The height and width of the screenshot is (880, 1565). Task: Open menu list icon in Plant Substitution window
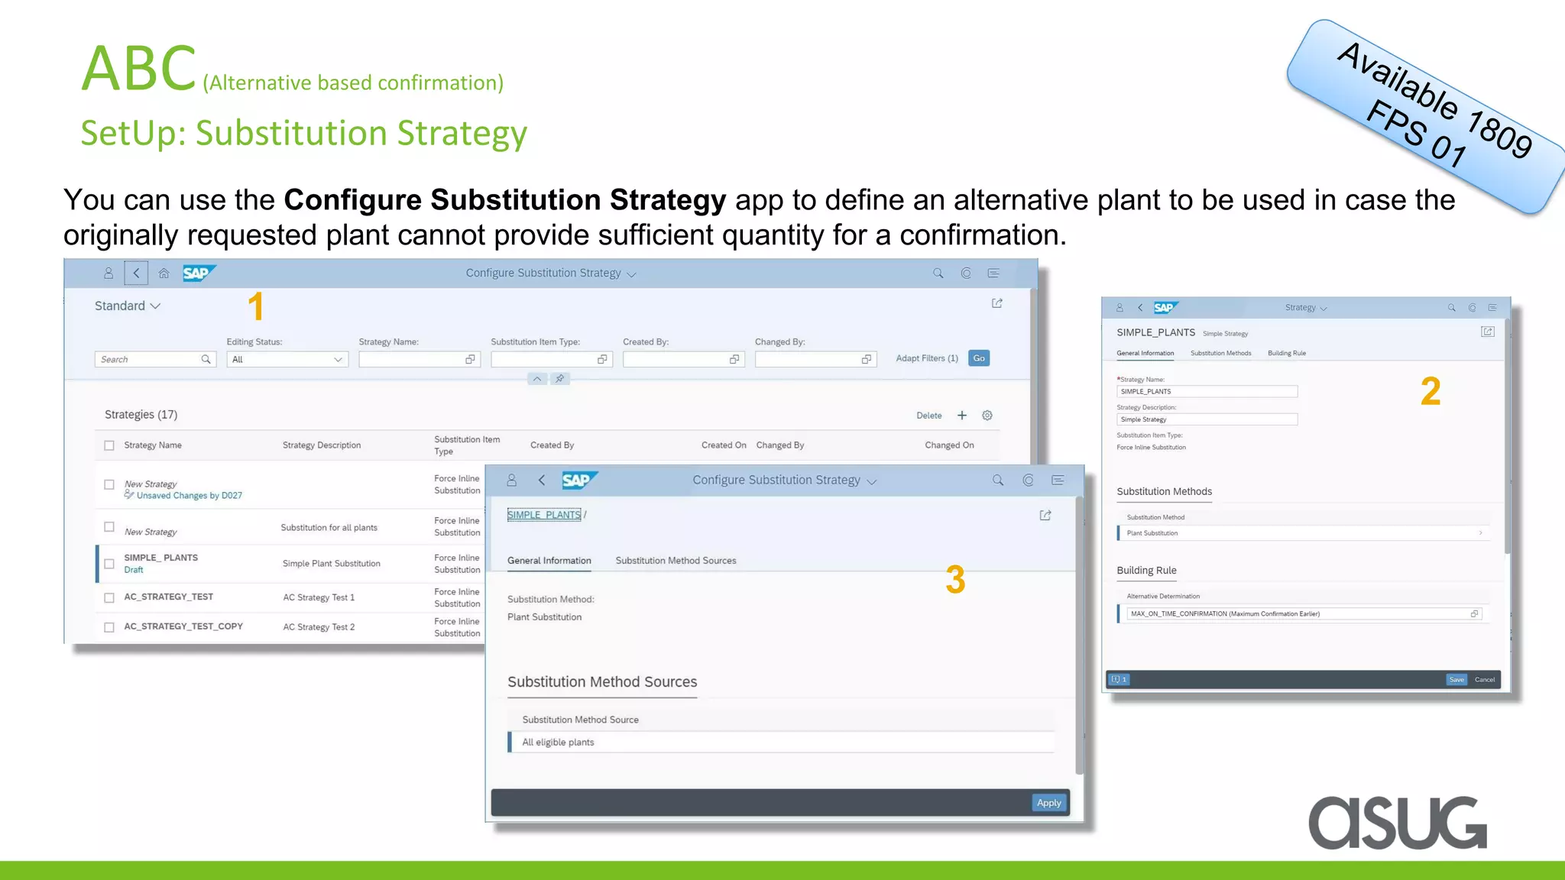(x=1058, y=480)
